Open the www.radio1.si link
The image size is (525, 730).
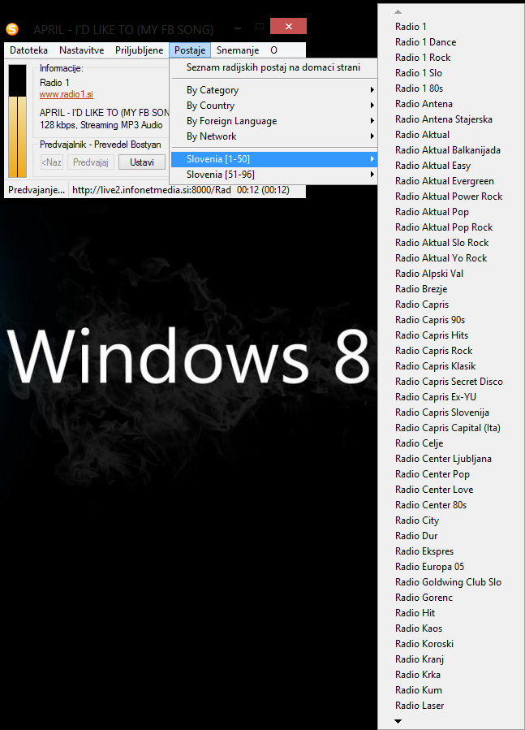66,94
